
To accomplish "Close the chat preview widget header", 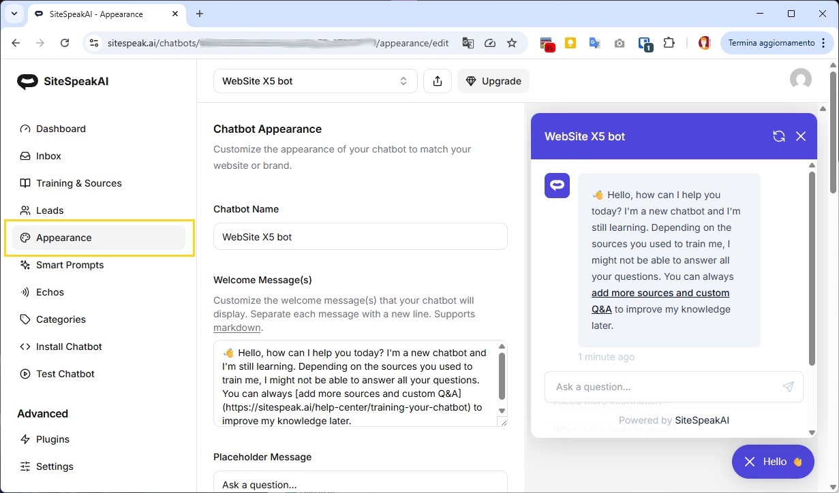I will [801, 136].
